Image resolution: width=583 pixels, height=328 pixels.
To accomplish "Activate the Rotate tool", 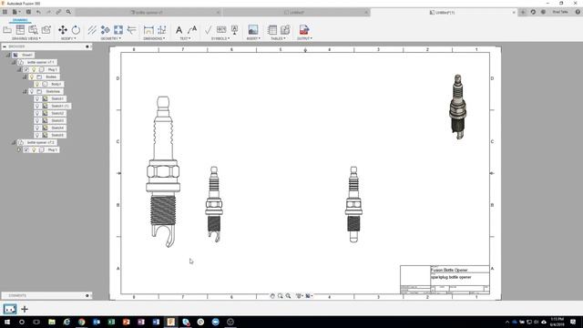I will click(x=76, y=30).
